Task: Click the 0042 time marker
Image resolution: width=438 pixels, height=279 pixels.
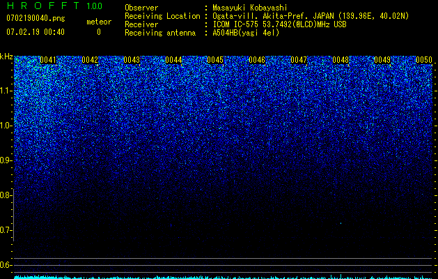Action: click(x=90, y=60)
